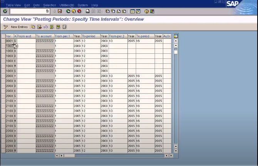This screenshot has width=258, height=166.
Task: Open the Help question mark icon
Action: (x=146, y=11)
